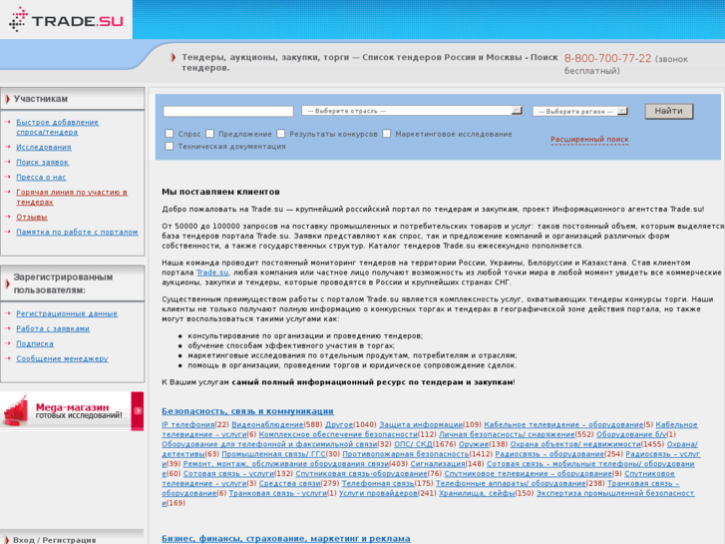Image resolution: width=725 pixels, height=544 pixels.
Task: Open Другое subcategory link
Action: 339,424
